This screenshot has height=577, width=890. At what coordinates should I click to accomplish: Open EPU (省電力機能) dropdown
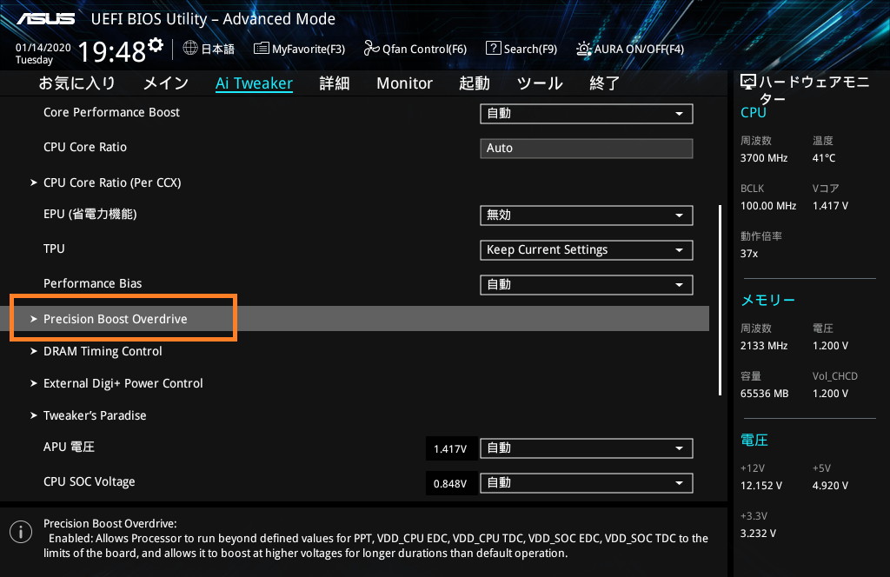tap(587, 215)
